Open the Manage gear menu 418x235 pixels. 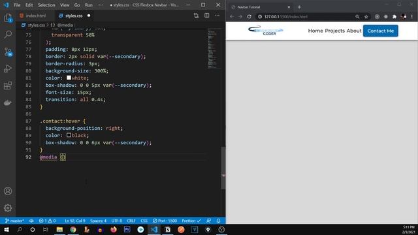(8, 208)
